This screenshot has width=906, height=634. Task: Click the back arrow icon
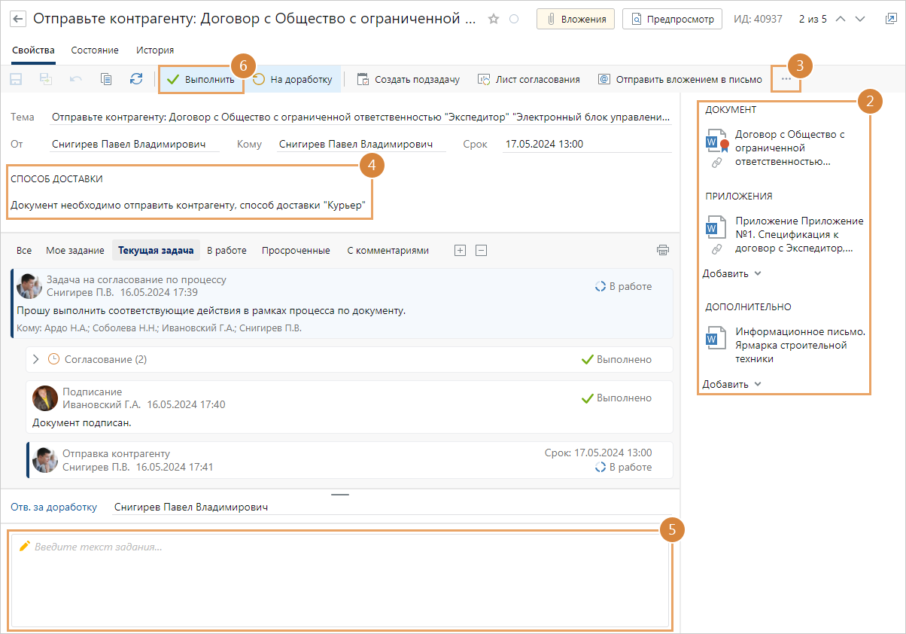(17, 19)
